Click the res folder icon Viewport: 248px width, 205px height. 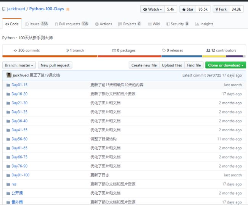[x=8, y=184]
